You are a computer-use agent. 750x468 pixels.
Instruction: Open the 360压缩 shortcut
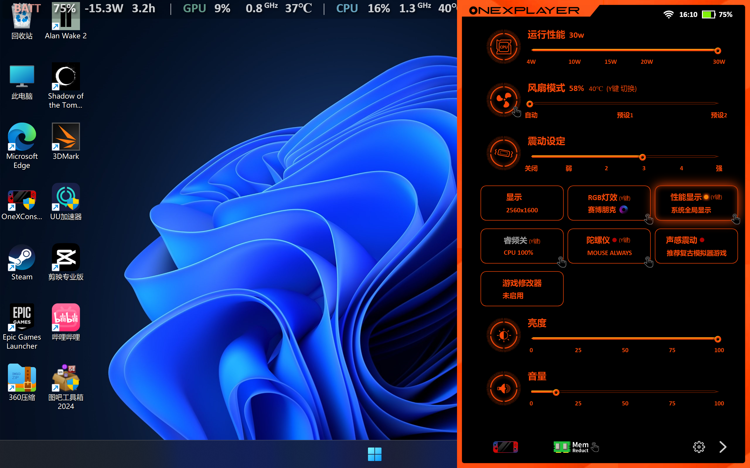[22, 383]
